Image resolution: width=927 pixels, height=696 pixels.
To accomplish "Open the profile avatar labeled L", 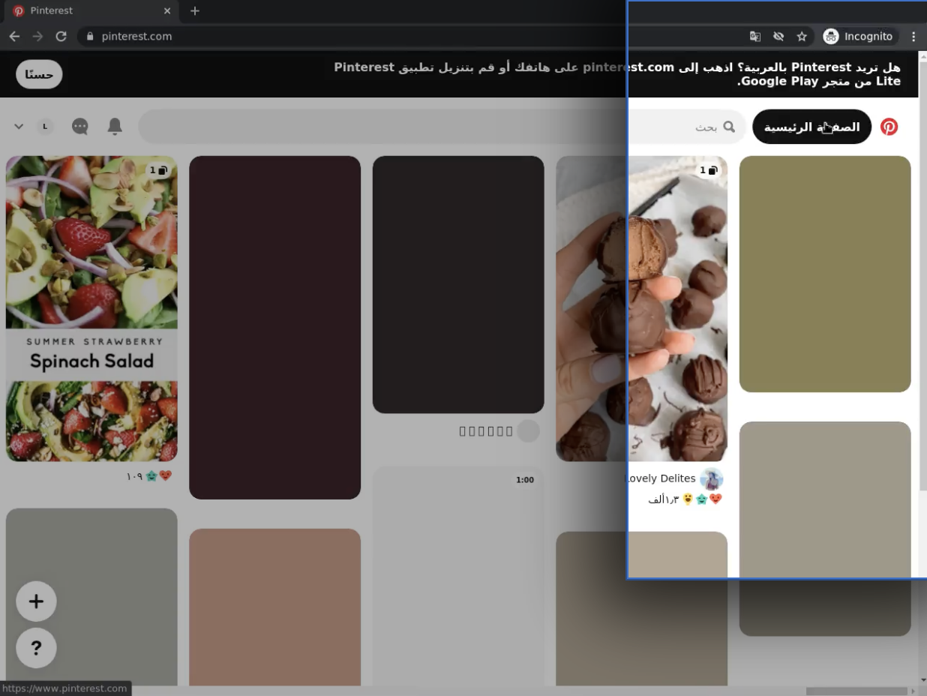I will (x=45, y=126).
